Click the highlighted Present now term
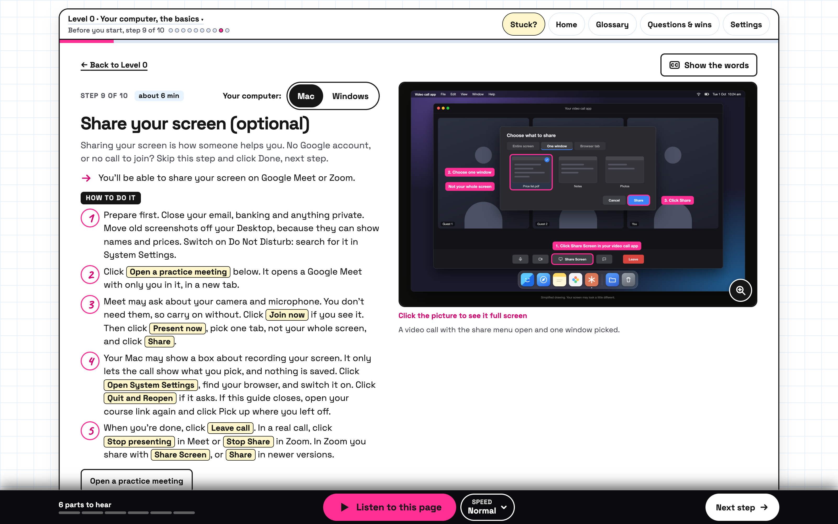 177,328
